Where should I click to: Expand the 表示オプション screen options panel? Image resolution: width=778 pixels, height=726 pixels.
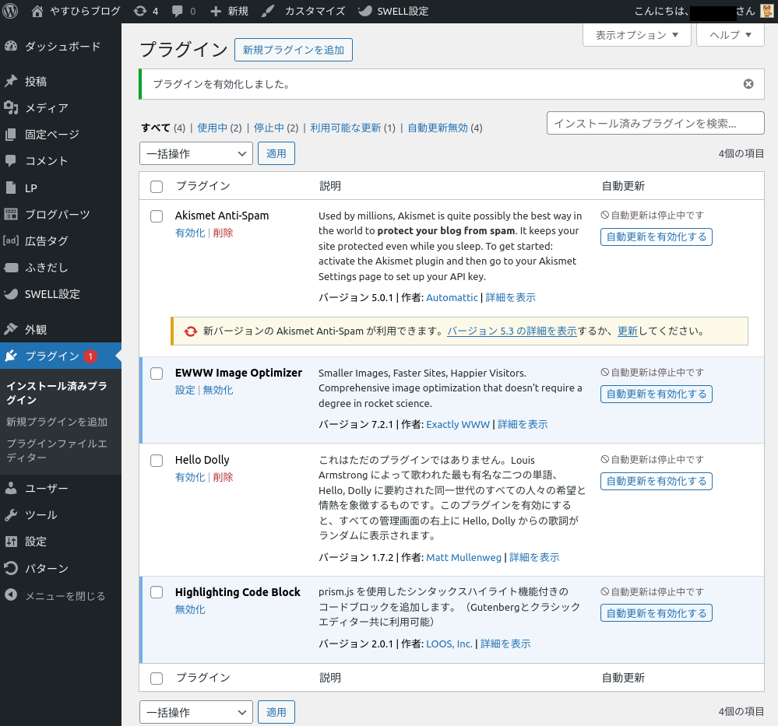click(x=636, y=35)
